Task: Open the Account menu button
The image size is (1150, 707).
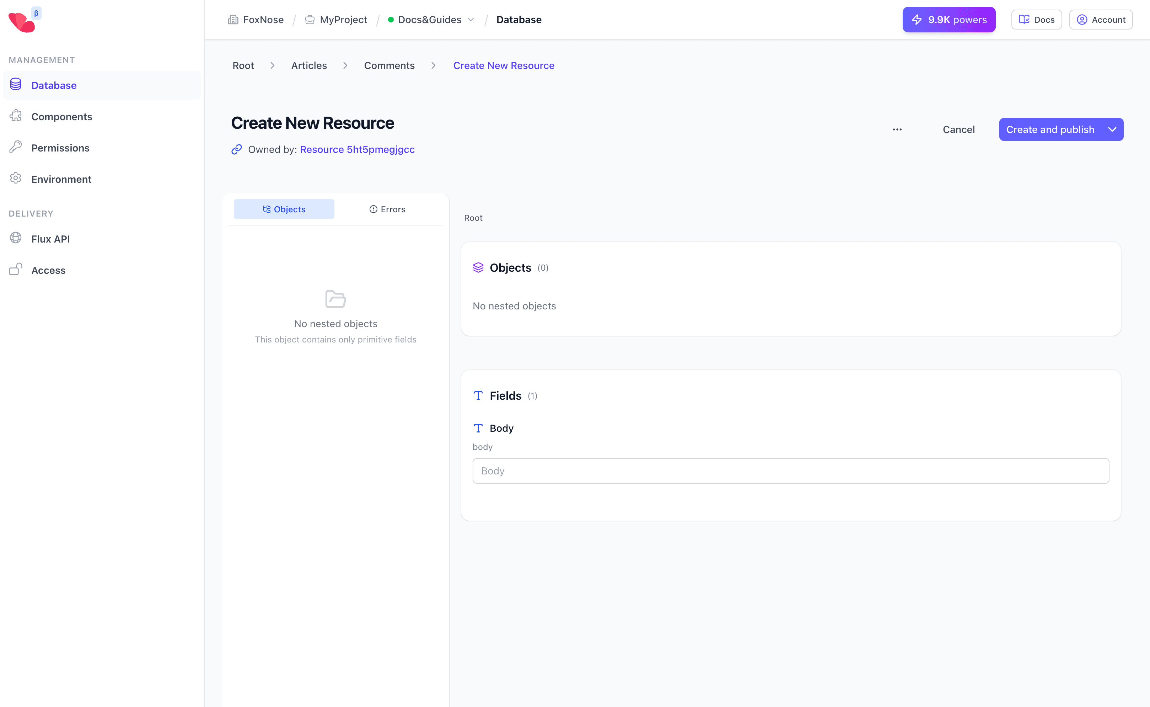Action: point(1101,20)
